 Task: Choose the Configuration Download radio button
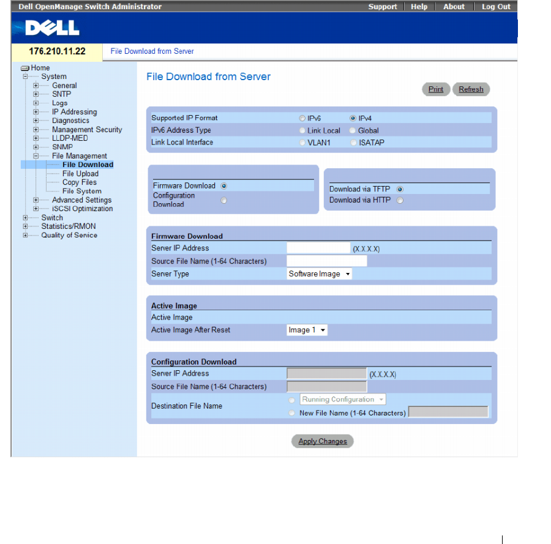click(x=224, y=201)
